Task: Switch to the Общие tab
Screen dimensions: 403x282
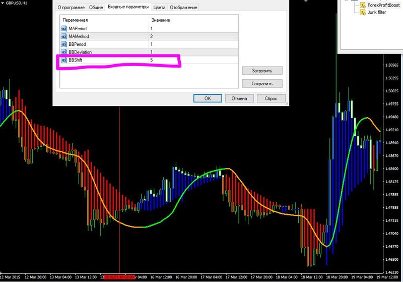Action: click(96, 8)
